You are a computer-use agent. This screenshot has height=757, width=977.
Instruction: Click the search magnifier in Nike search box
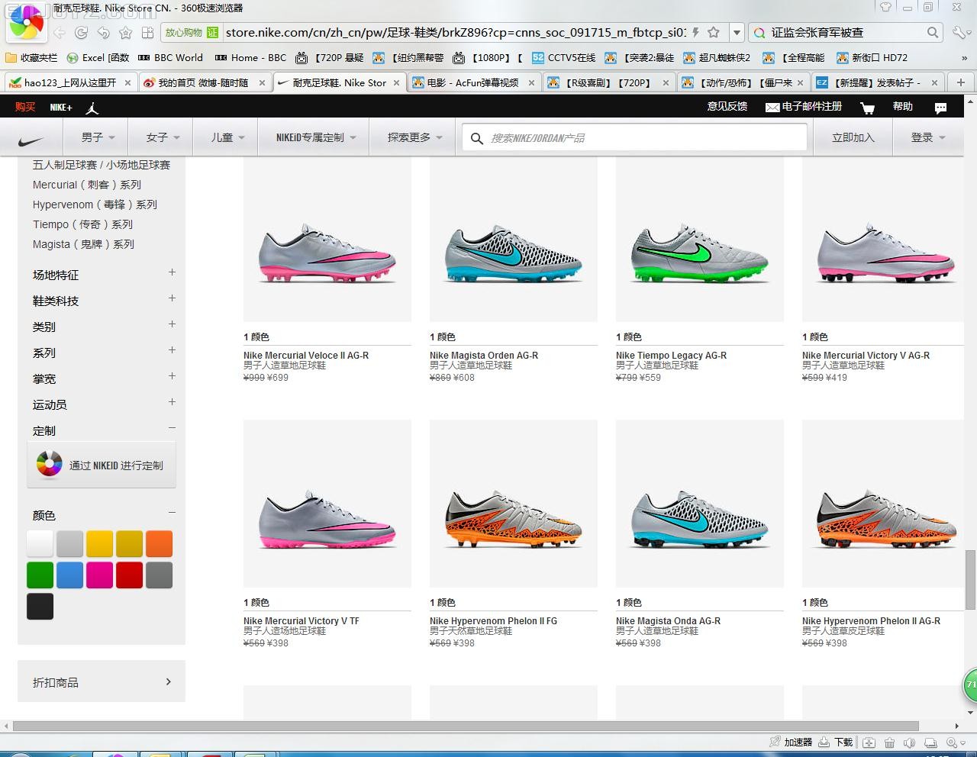[477, 138]
